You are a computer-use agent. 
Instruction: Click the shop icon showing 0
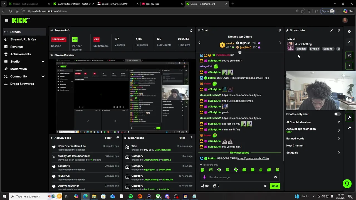point(216,186)
